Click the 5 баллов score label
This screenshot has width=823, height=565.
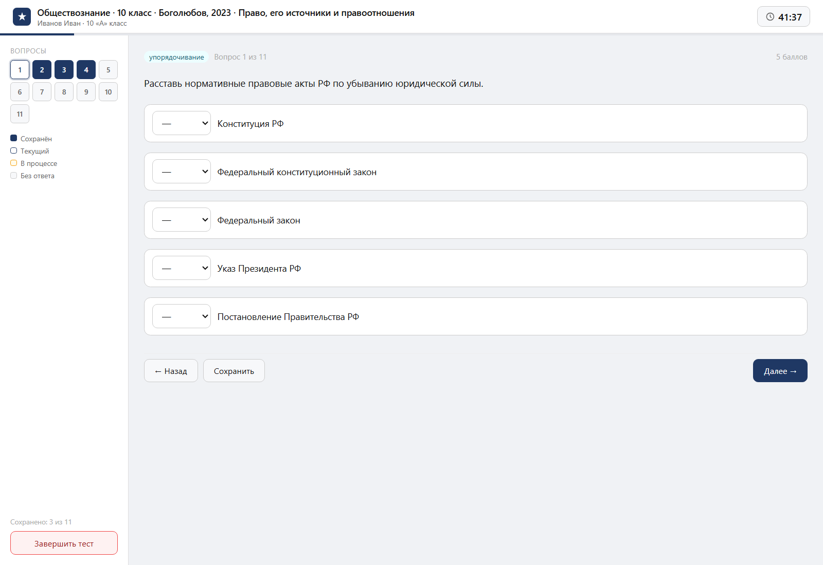click(x=792, y=57)
